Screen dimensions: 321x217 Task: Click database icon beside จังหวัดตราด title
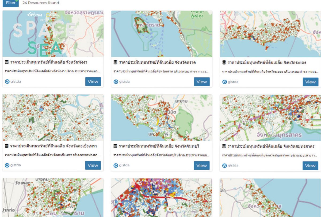(116, 62)
